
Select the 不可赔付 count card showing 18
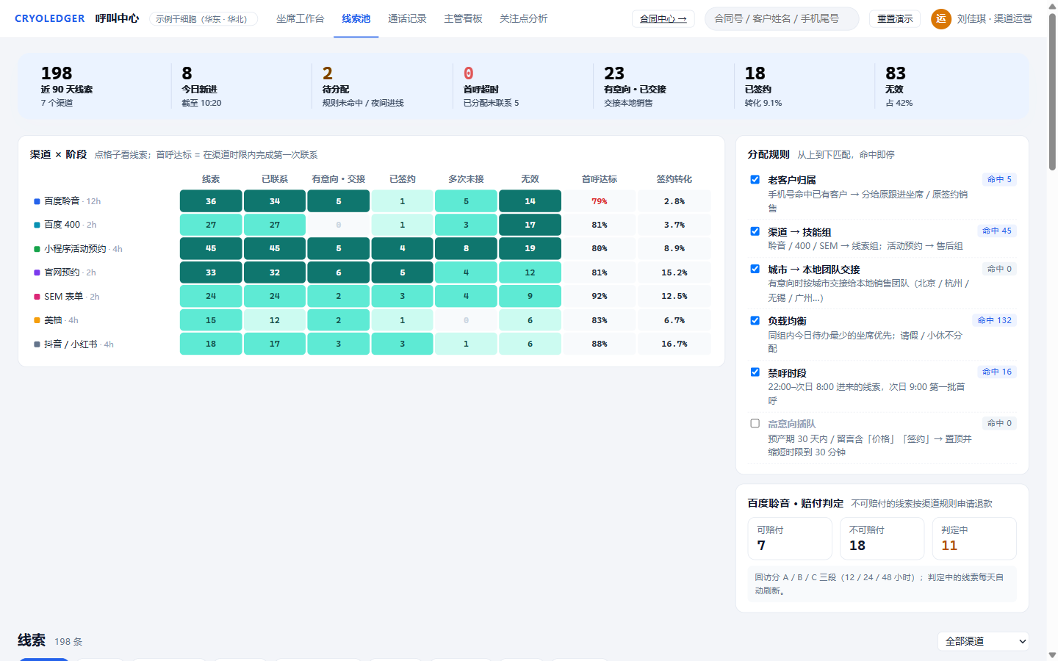click(882, 538)
